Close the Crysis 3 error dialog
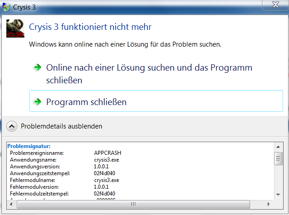This screenshot has height=215, width=289. click(275, 5)
